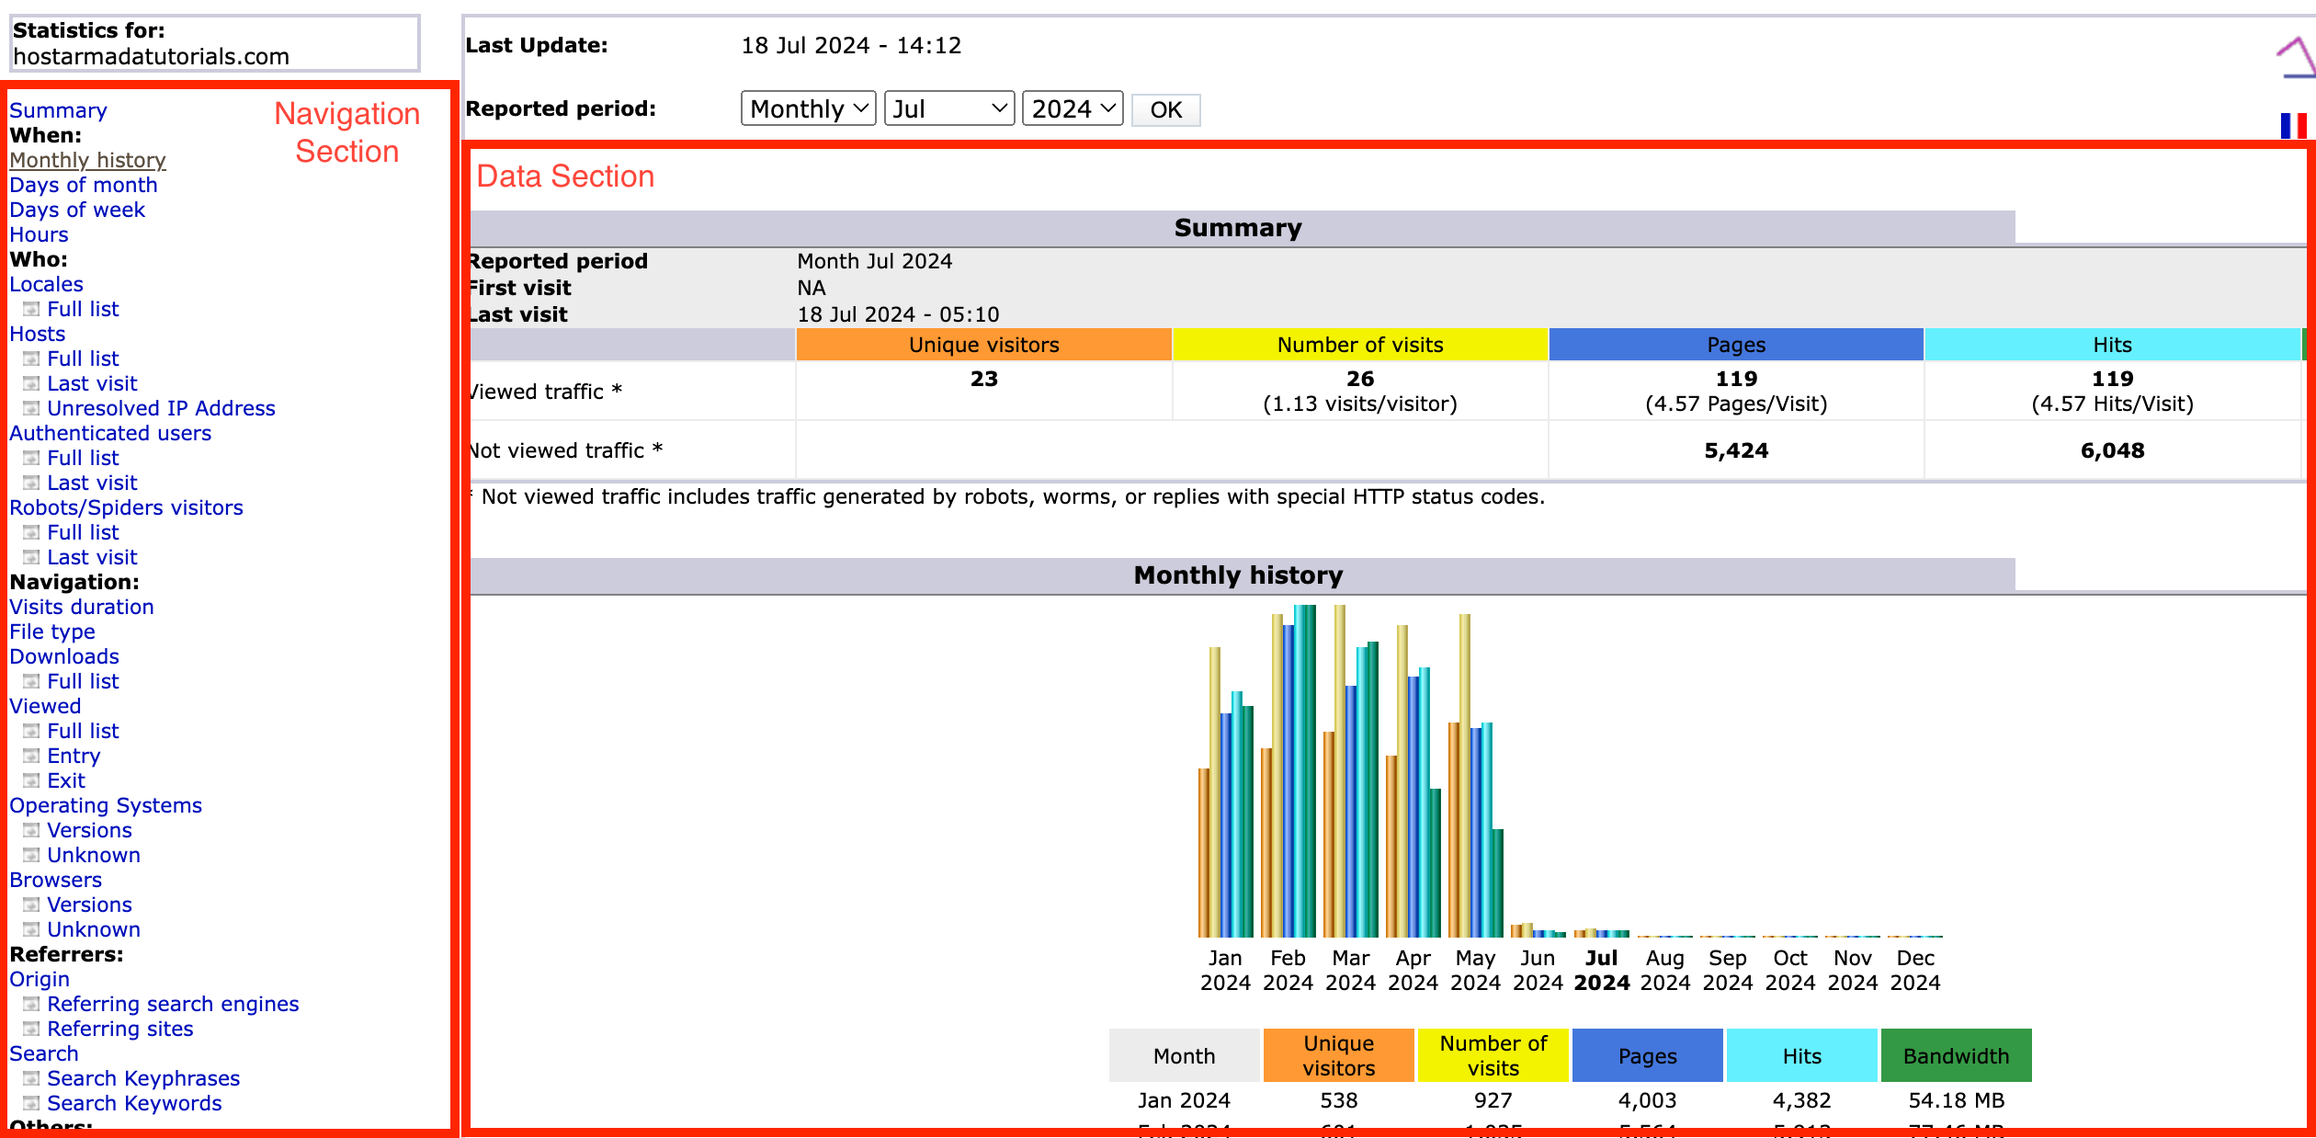The width and height of the screenshot is (2316, 1138).
Task: Click the Unique visitors orange header in Summary
Action: (x=983, y=345)
